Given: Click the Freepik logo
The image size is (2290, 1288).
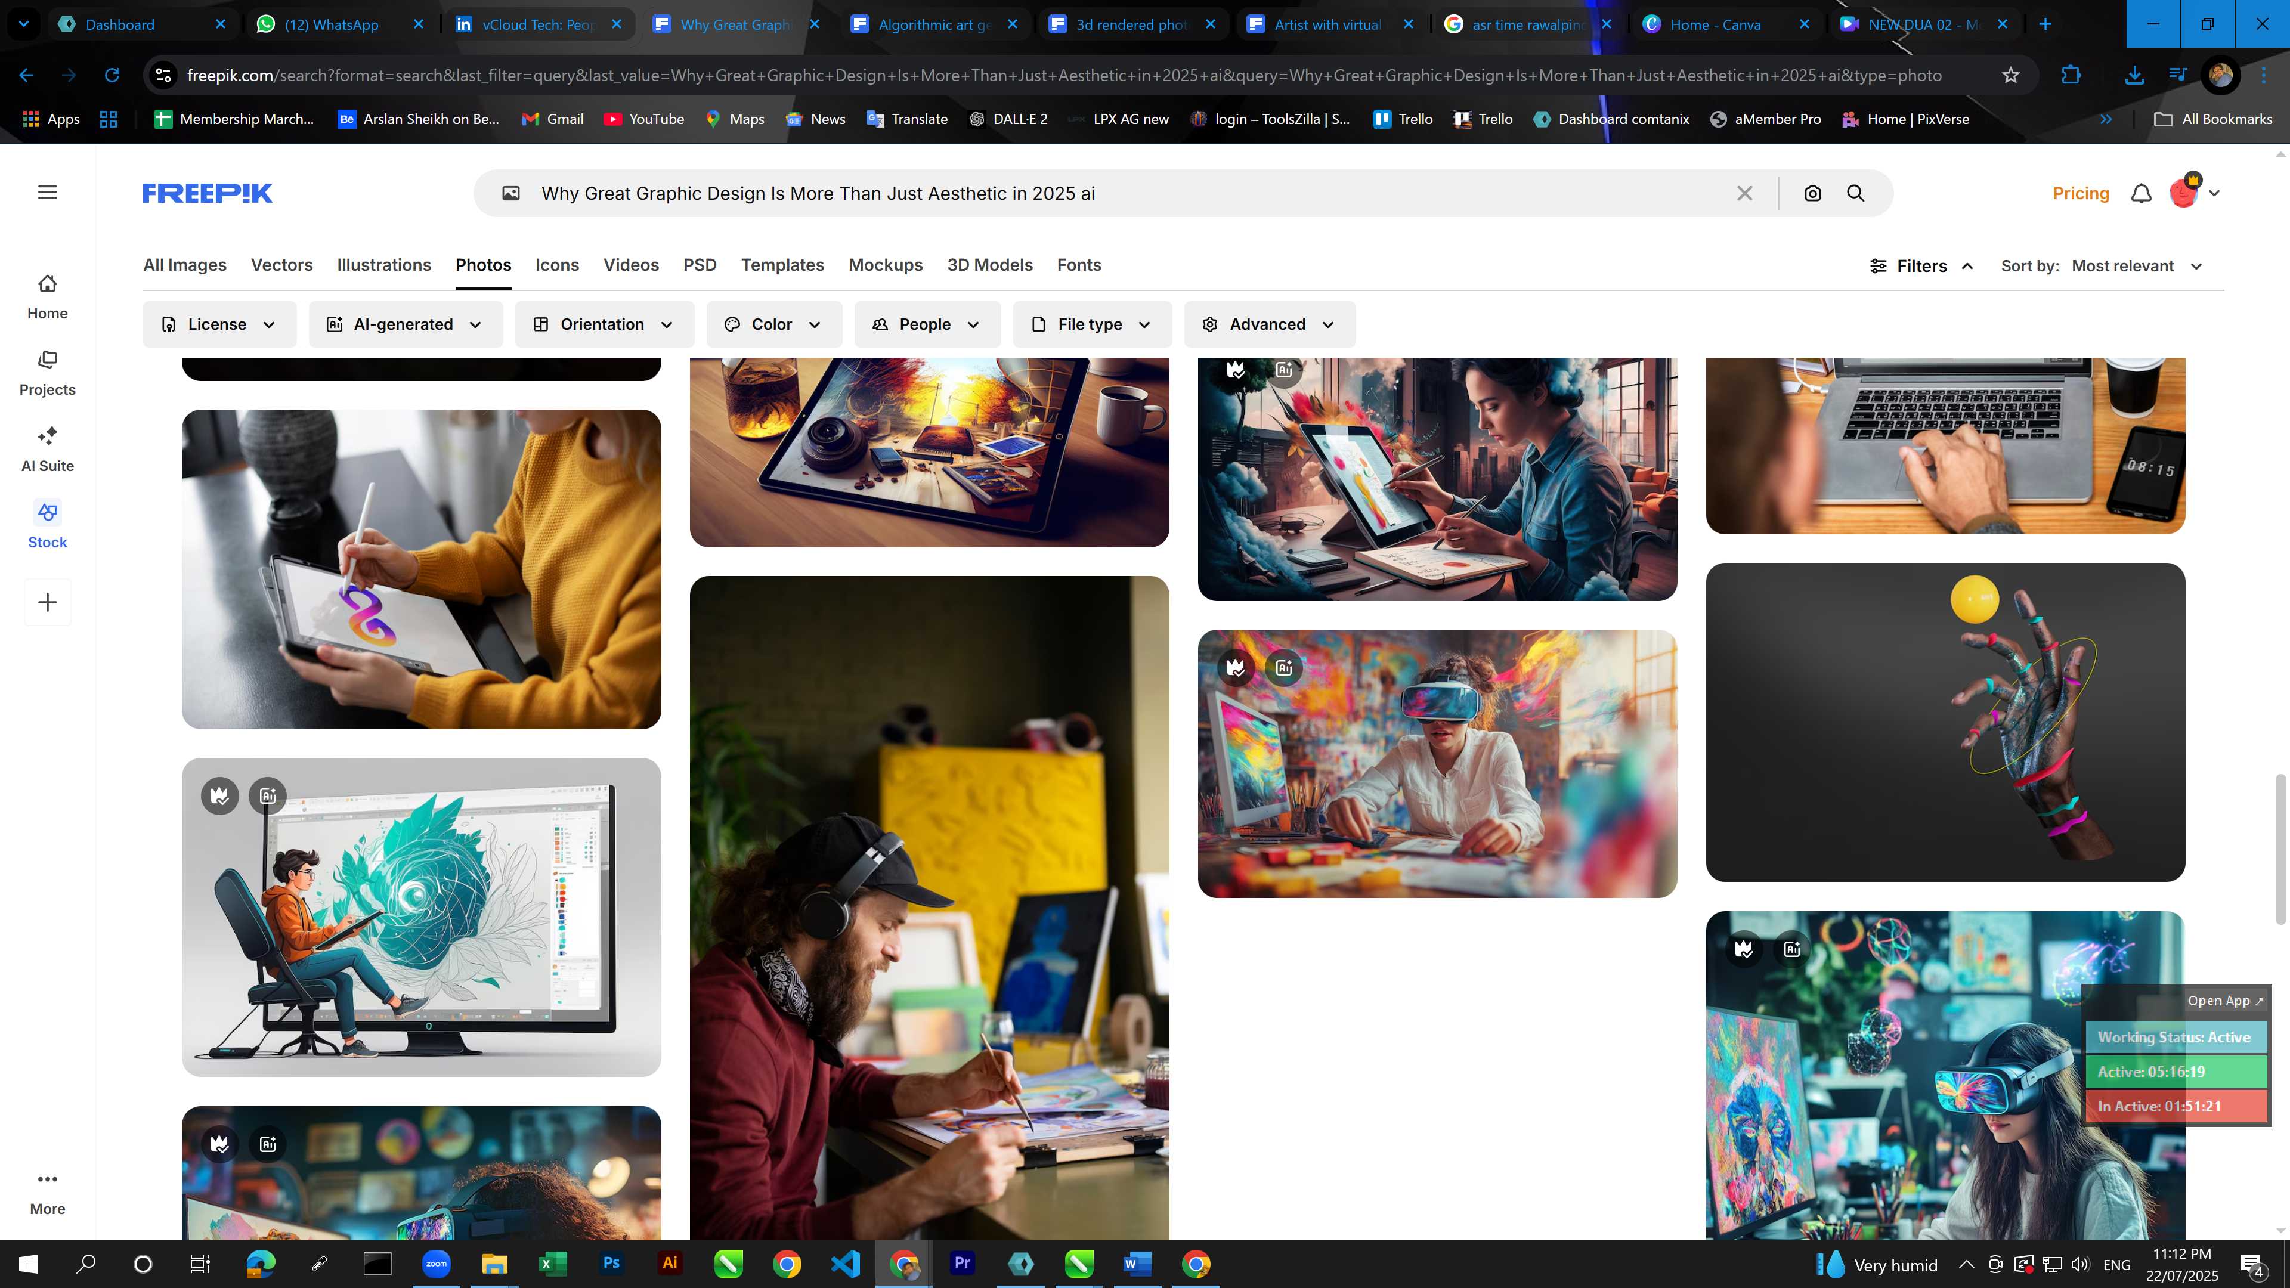Looking at the screenshot, I should (x=207, y=193).
